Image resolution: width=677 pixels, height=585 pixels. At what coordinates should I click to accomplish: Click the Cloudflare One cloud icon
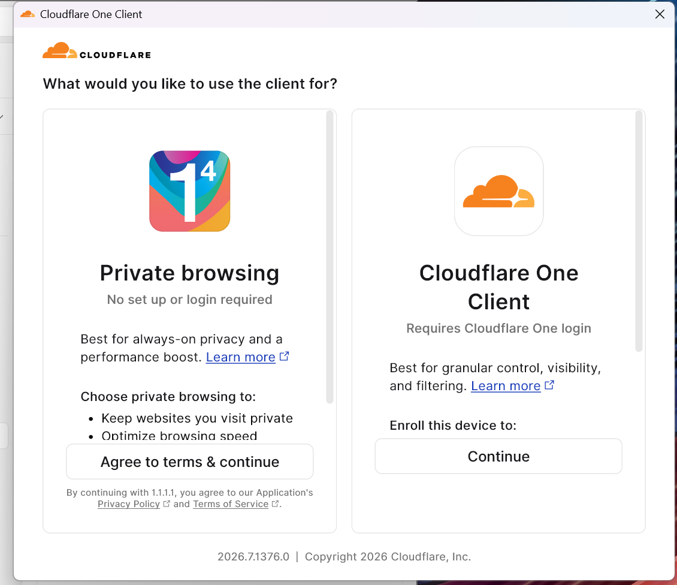click(x=498, y=191)
